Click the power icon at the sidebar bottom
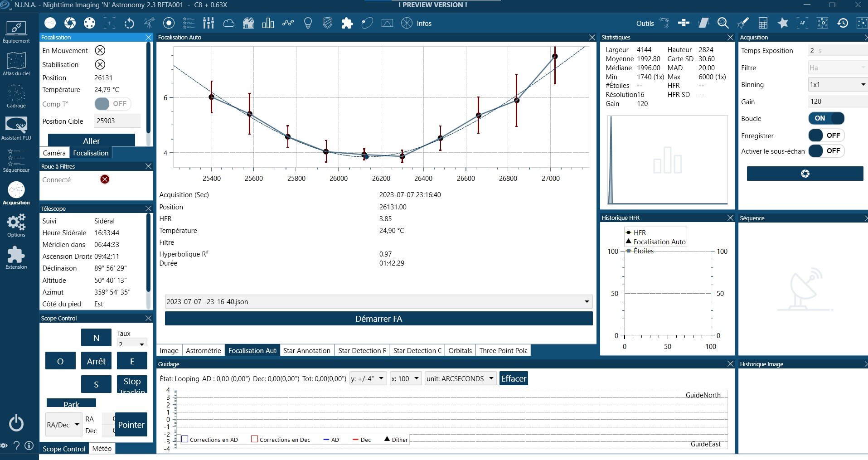The image size is (868, 460). [x=16, y=423]
